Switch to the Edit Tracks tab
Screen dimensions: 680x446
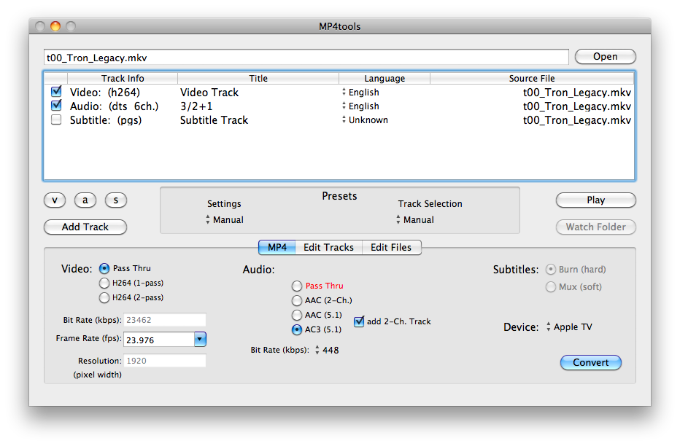tap(329, 247)
